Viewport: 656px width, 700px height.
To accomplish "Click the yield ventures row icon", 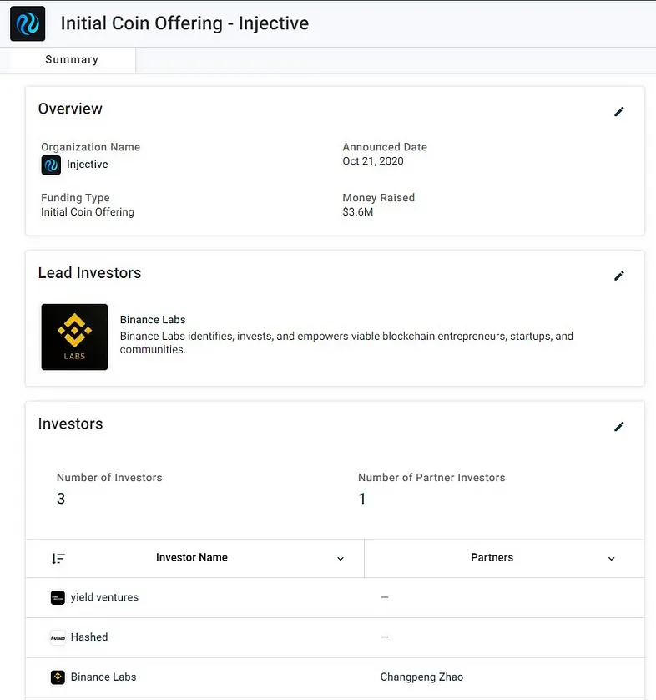I will tap(58, 598).
